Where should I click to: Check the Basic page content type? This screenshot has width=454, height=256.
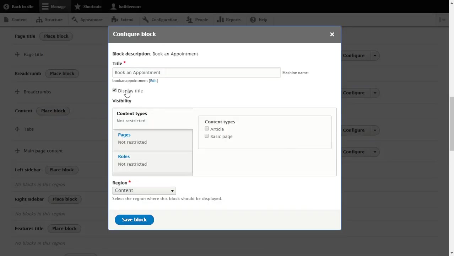(207, 136)
